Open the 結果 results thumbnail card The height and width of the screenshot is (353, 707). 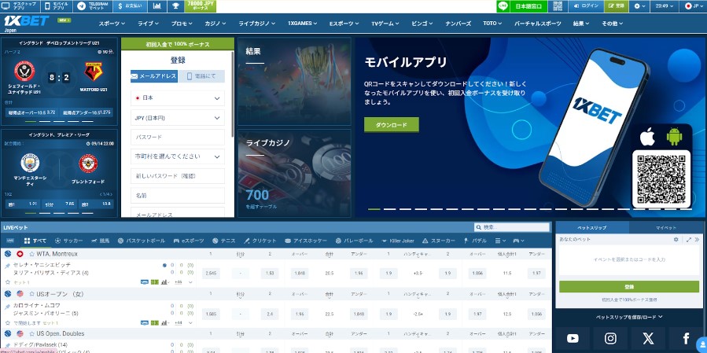[294, 81]
